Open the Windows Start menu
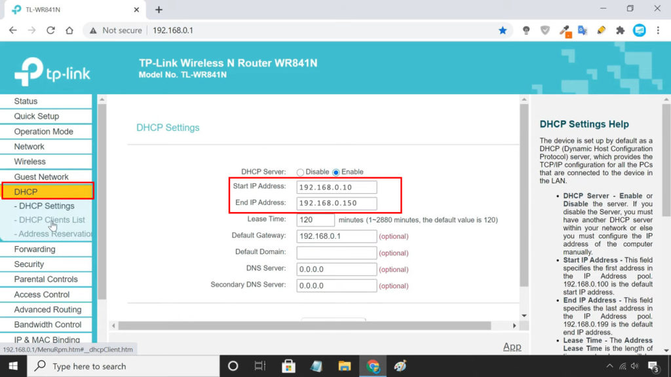The width and height of the screenshot is (671, 377). coord(13,367)
